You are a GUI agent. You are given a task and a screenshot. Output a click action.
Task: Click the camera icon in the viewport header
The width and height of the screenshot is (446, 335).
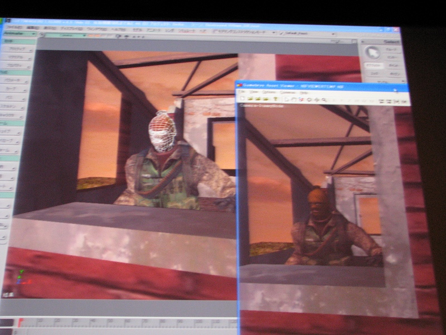click(x=119, y=36)
